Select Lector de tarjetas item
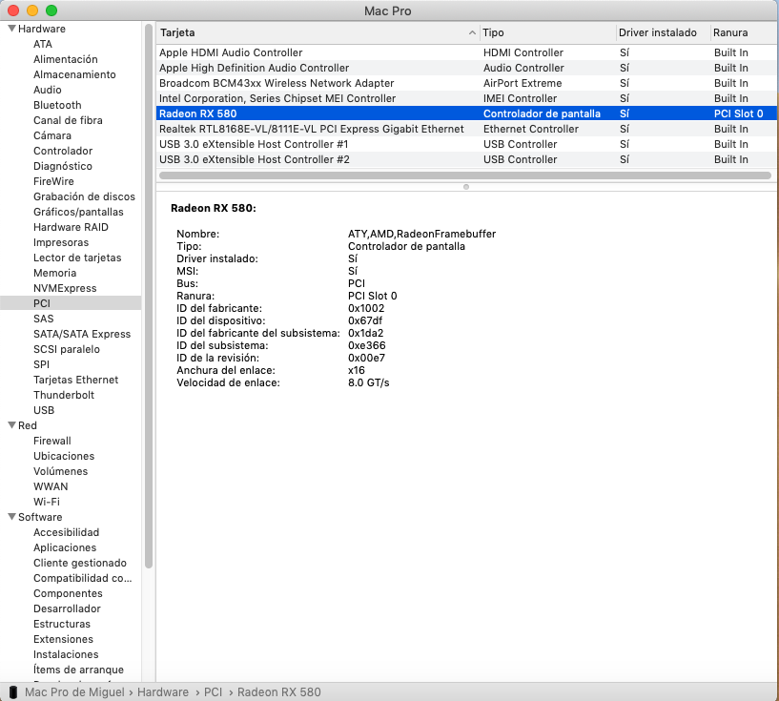779x701 pixels. click(x=77, y=258)
